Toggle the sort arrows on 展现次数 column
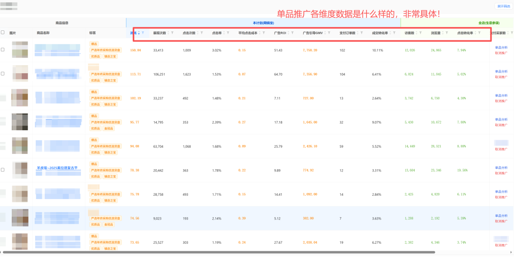 point(168,33)
